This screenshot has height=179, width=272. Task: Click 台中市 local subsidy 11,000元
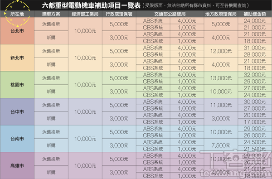tap(221, 105)
